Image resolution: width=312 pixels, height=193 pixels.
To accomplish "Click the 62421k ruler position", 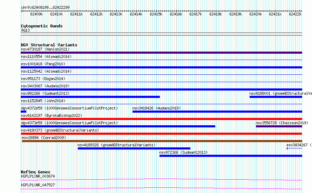I will coord(275,14).
